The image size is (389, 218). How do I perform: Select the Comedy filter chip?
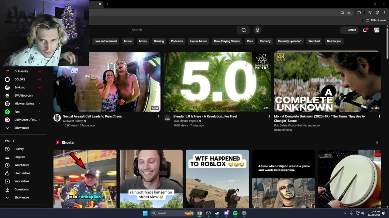pos(265,41)
